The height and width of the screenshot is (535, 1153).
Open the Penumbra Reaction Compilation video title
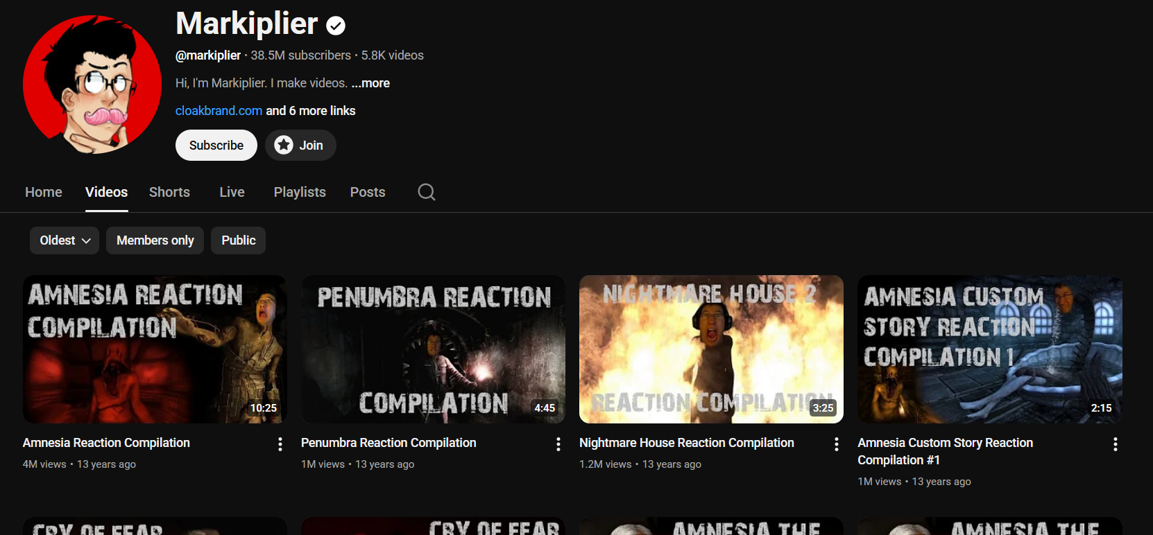coord(388,443)
